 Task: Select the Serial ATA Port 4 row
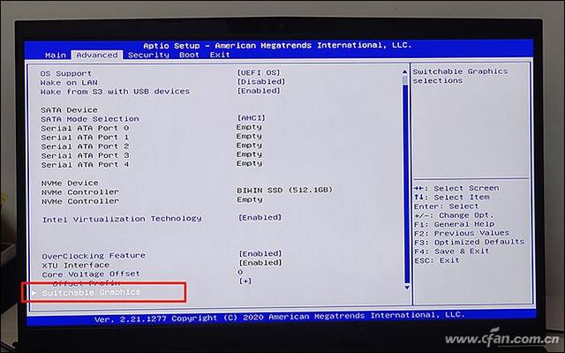click(x=151, y=164)
